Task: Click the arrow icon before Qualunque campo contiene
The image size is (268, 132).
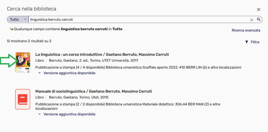Action: pos(12,29)
